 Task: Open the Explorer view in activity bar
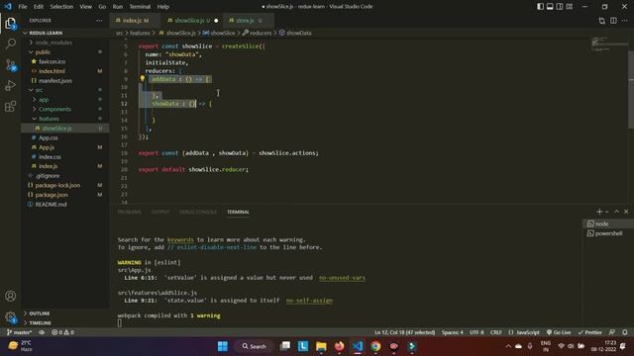coord(11,24)
